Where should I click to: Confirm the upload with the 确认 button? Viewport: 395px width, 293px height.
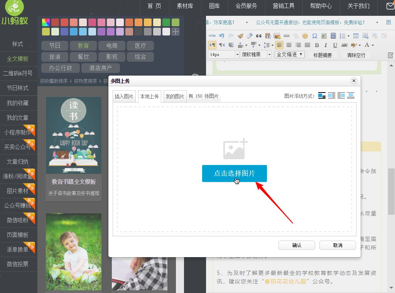296,245
